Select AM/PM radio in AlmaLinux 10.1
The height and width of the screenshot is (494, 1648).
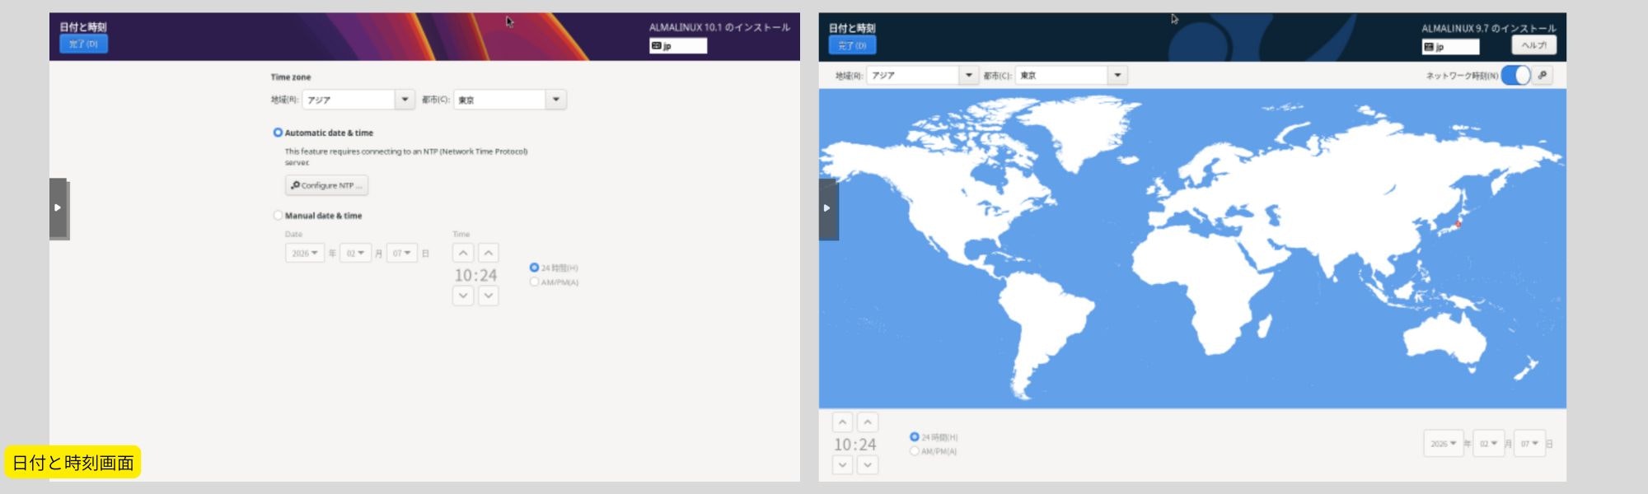534,282
